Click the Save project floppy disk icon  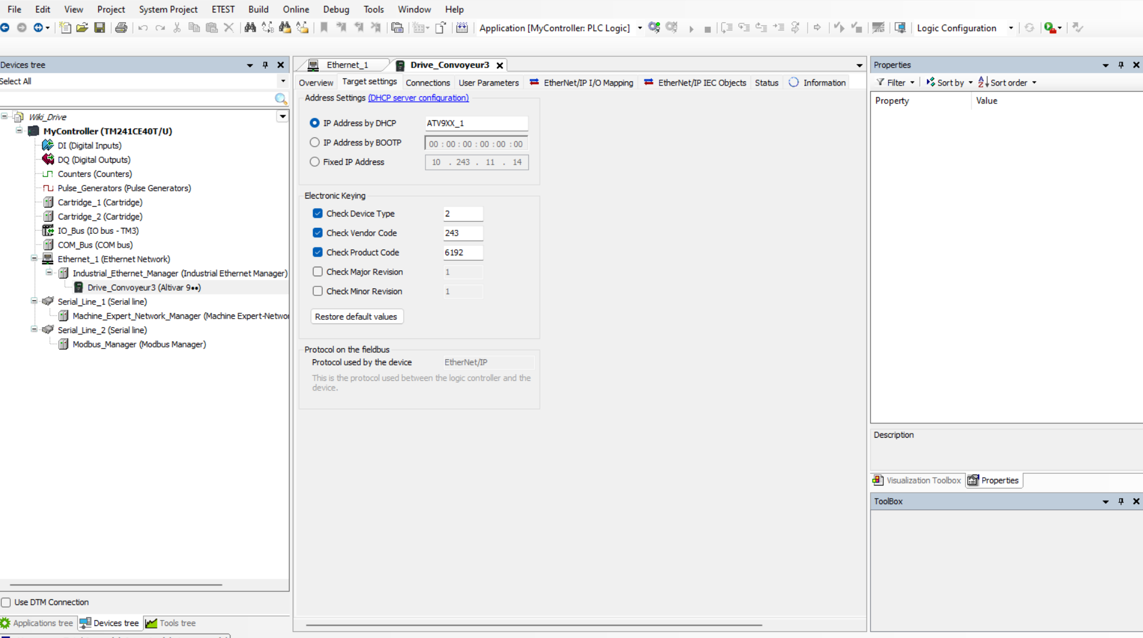(x=100, y=28)
